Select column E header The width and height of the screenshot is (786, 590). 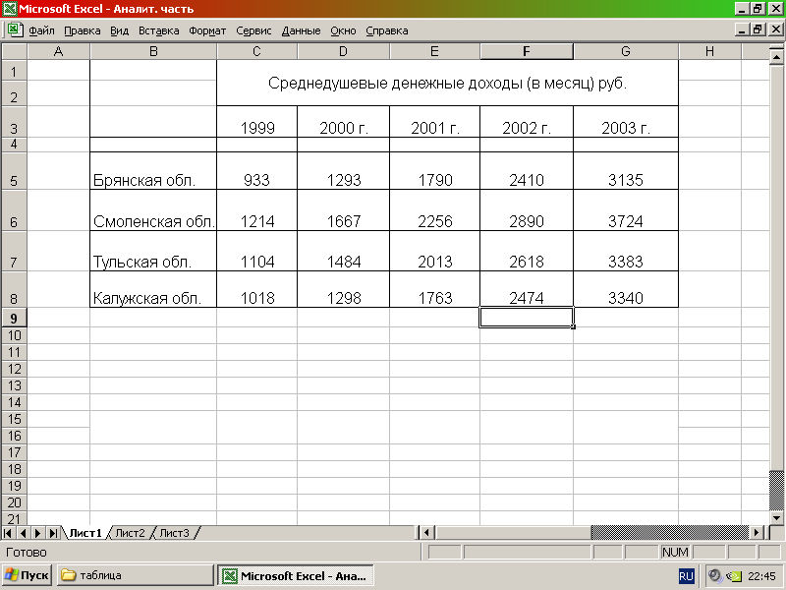pyautogui.click(x=434, y=51)
